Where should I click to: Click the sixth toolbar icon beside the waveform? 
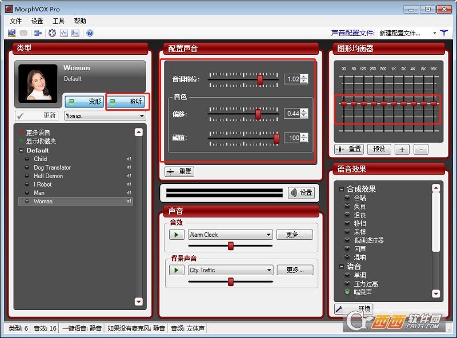pyautogui.click(x=75, y=33)
